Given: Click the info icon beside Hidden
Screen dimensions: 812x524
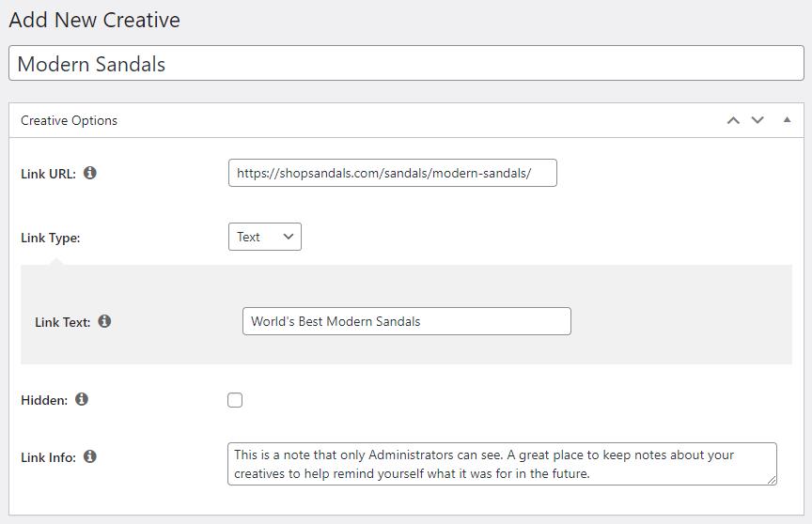Looking at the screenshot, I should 82,399.
